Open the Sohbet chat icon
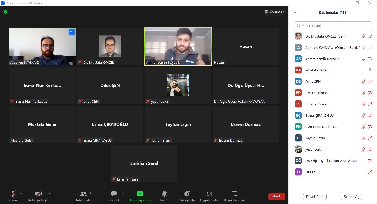377x204 pixels. tap(114, 194)
